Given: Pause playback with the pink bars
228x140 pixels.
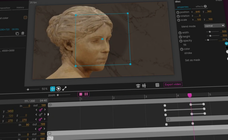Looking at the screenshot, I should tap(86, 94).
